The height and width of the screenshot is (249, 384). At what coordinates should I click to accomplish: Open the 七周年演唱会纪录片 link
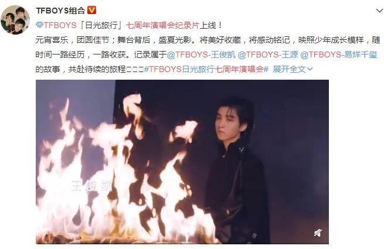click(x=162, y=25)
